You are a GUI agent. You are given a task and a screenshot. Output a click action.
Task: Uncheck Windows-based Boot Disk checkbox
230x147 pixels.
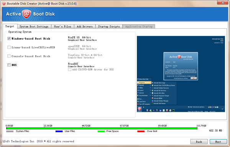(x=9, y=39)
